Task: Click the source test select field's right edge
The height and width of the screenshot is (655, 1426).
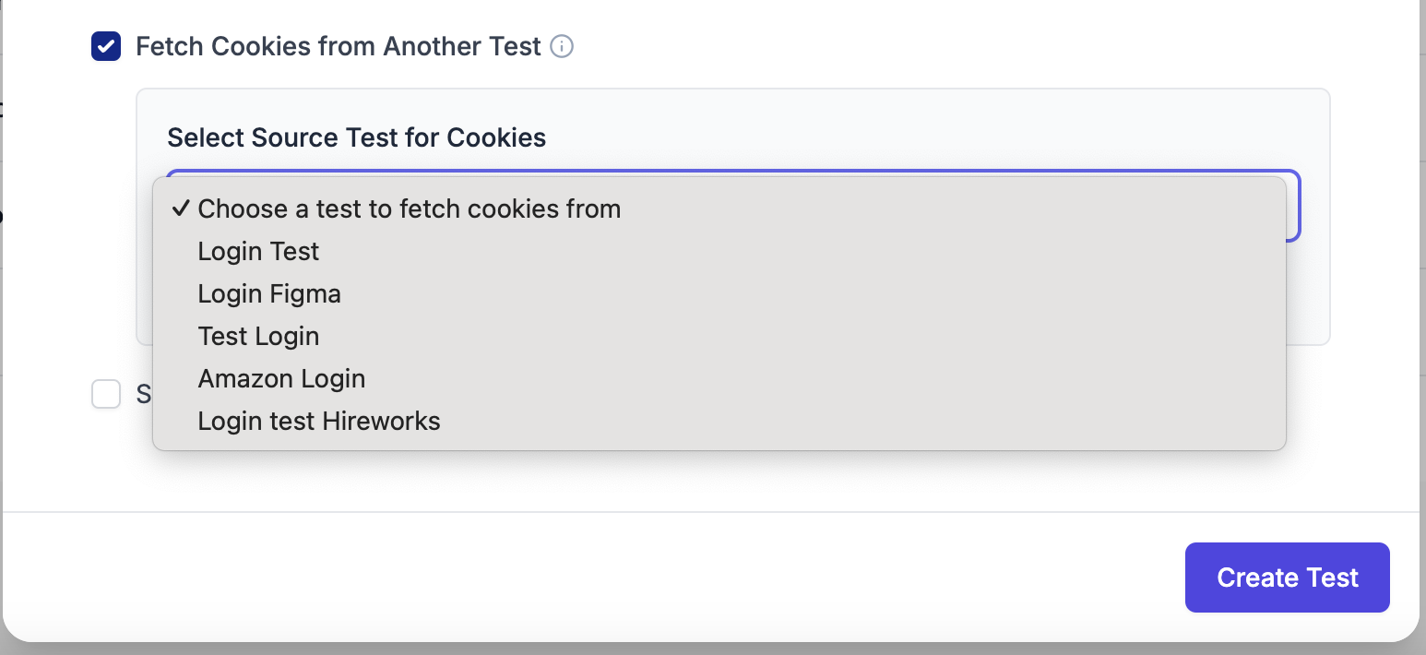Action: 1293,206
